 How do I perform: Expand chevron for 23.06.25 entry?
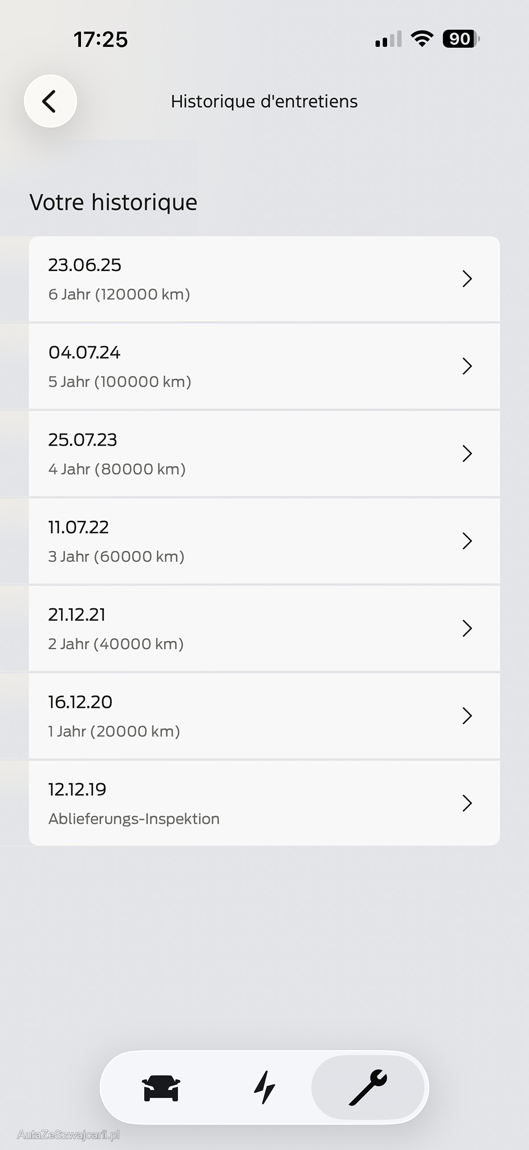point(467,279)
